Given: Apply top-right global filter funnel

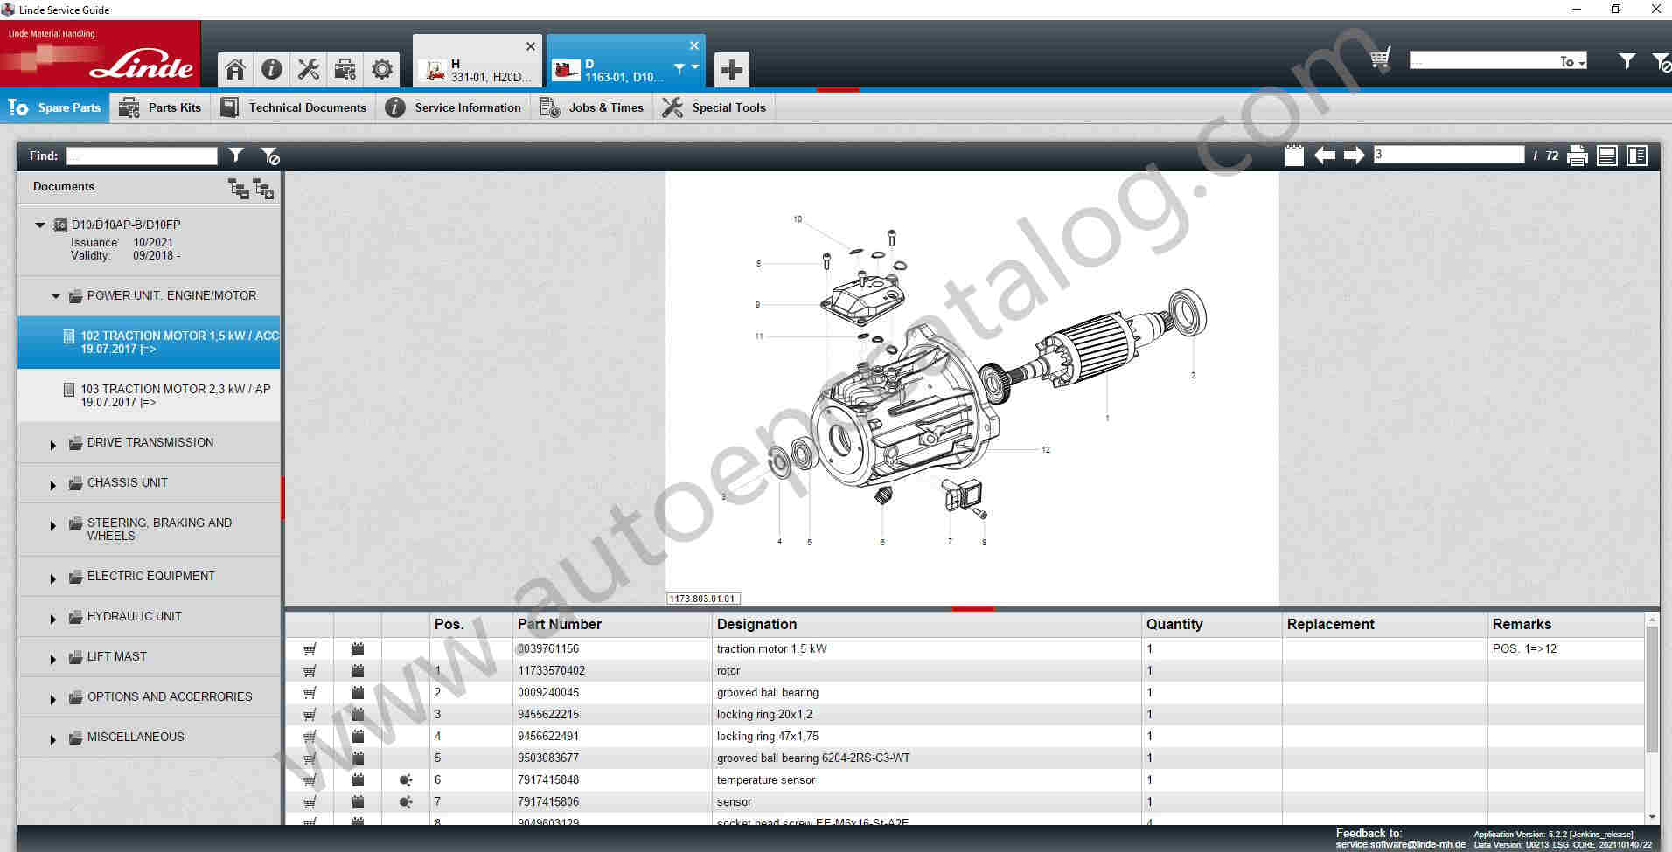Looking at the screenshot, I should click(x=1627, y=61).
